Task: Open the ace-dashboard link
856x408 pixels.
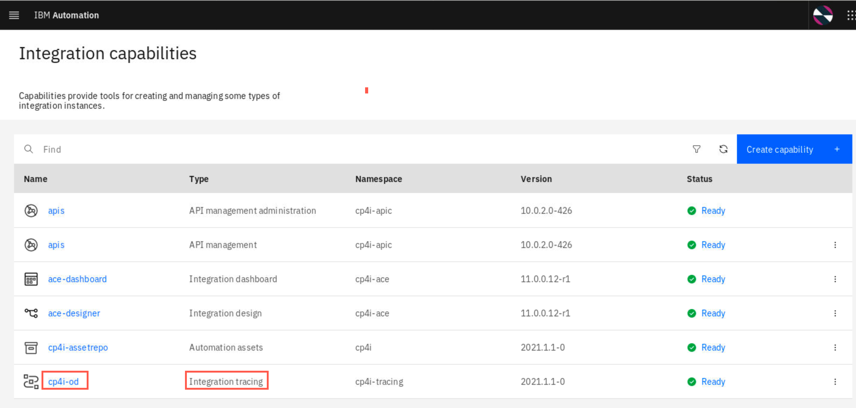Action: [x=78, y=279]
